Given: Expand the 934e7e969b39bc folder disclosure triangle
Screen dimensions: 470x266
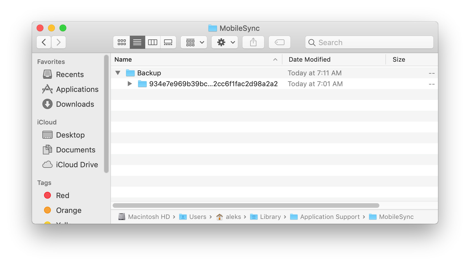Looking at the screenshot, I should pos(130,84).
